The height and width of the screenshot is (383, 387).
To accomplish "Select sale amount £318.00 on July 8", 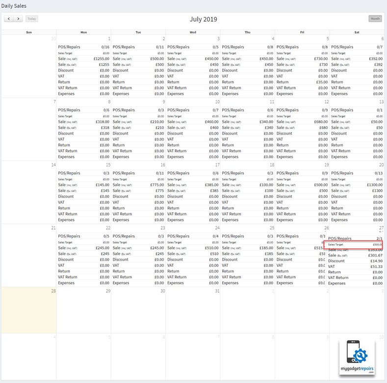I will tap(103, 122).
